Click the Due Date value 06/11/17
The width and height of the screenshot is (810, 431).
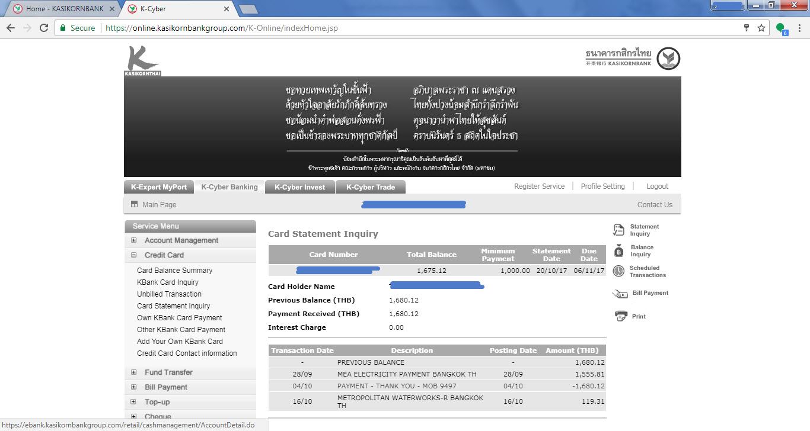[x=589, y=271]
